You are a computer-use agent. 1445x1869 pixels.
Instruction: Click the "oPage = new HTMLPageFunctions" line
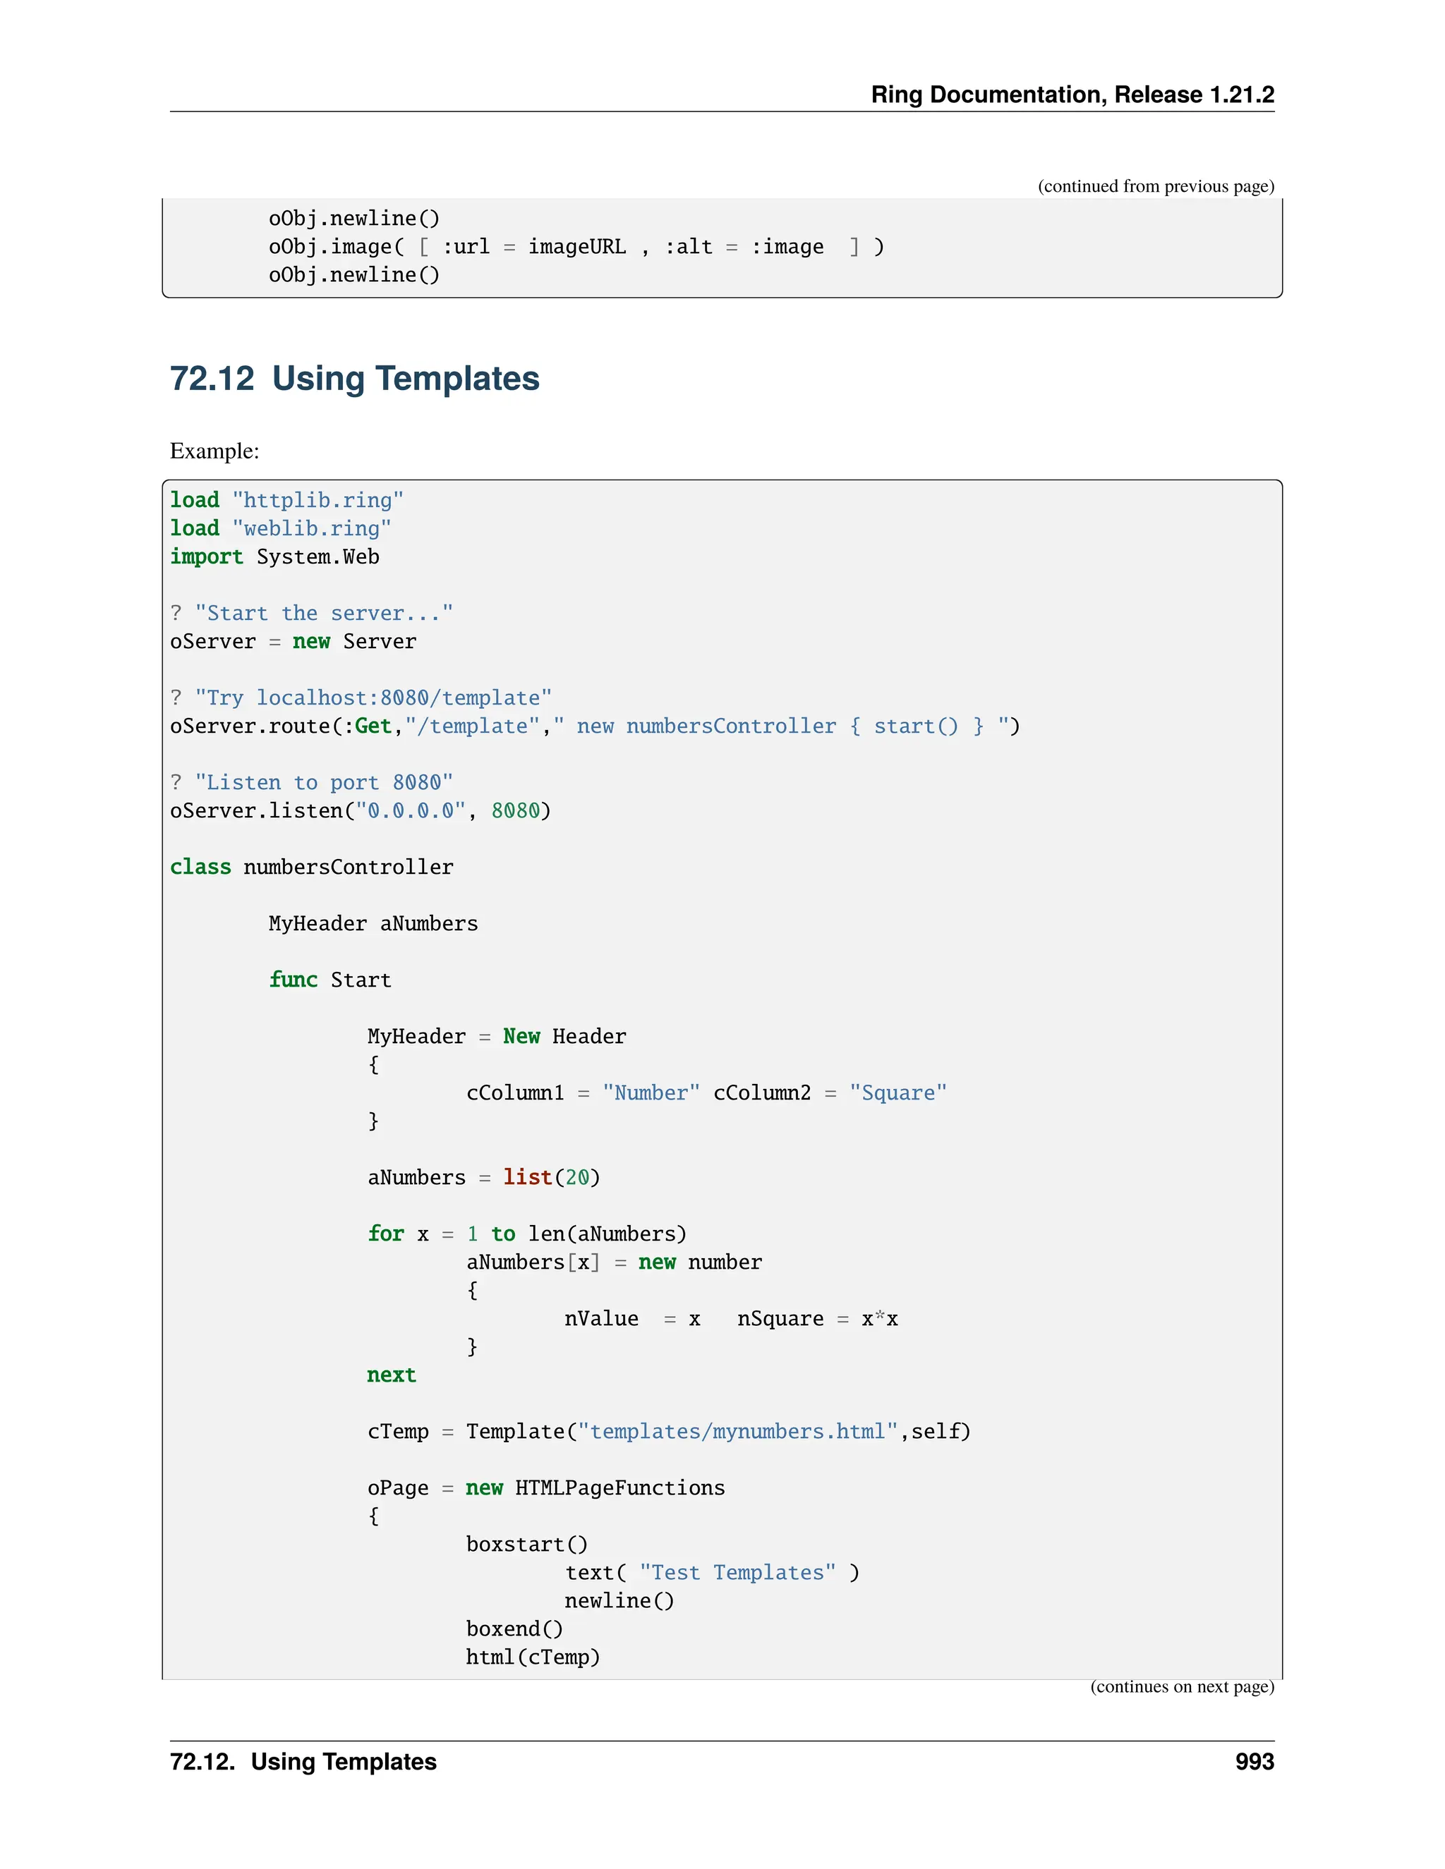546,1488
